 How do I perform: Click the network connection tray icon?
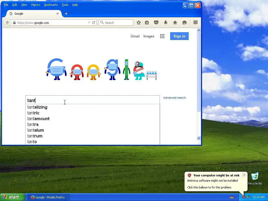click(248, 197)
